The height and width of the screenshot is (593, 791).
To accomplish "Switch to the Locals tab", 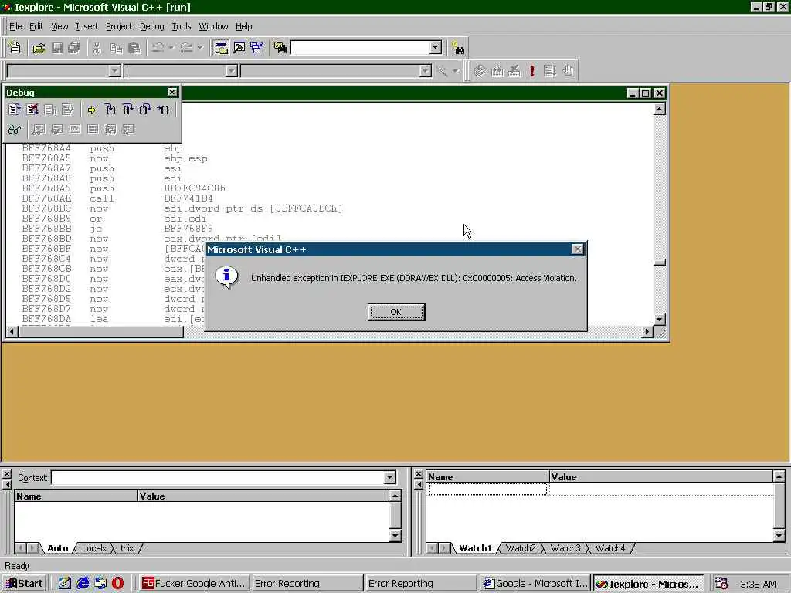I will point(93,548).
